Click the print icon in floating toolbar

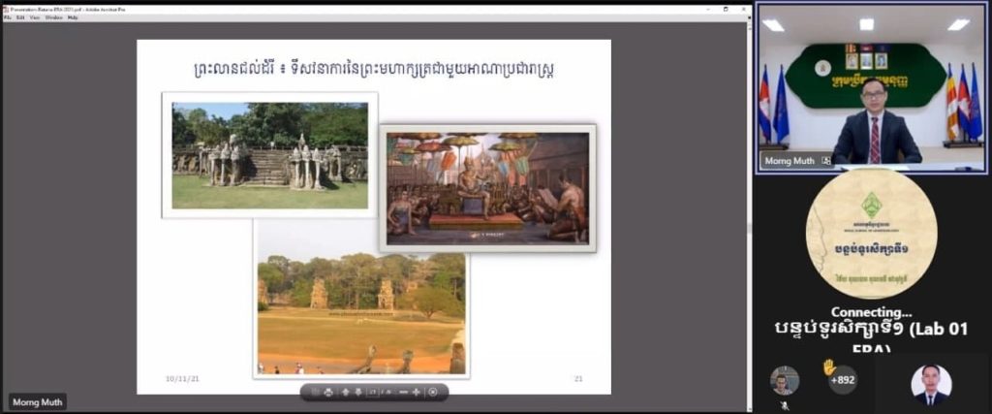pyautogui.click(x=328, y=393)
